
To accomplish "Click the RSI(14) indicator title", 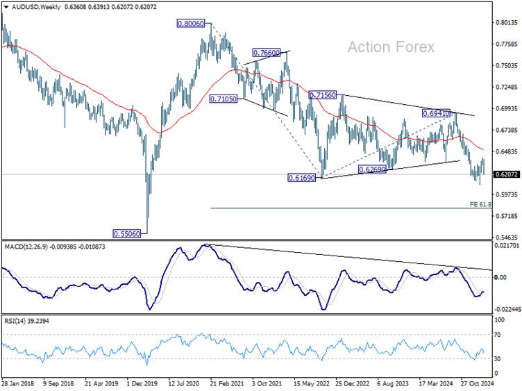I will coord(15,321).
